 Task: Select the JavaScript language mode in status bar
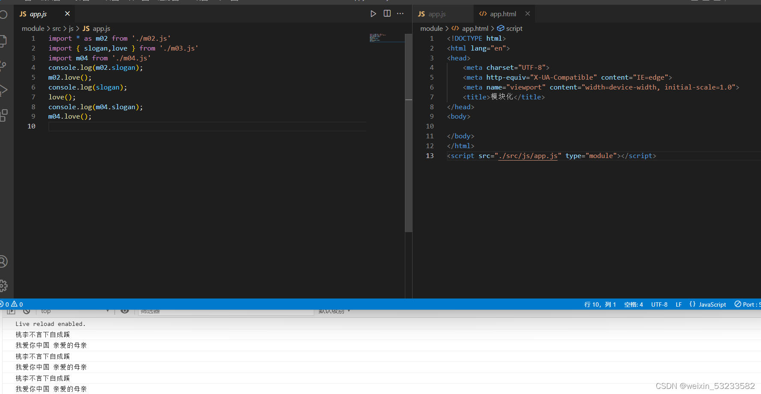(x=712, y=304)
